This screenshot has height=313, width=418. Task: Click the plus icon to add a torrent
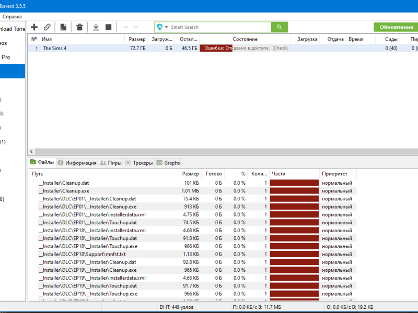click(34, 27)
